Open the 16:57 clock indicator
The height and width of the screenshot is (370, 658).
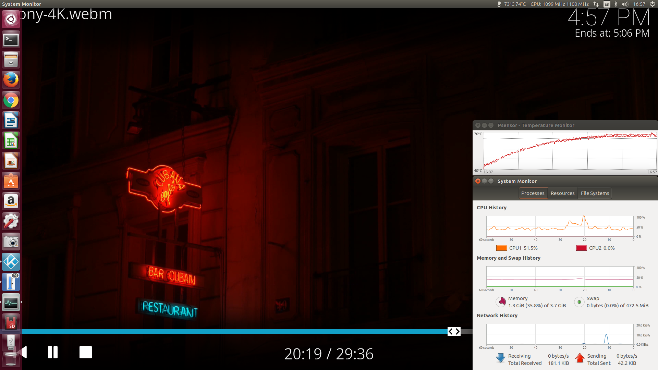pyautogui.click(x=639, y=4)
